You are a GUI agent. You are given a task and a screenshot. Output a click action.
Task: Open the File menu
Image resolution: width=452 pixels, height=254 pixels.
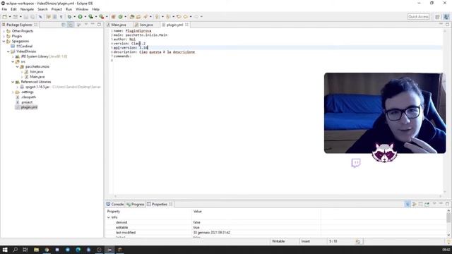4,9
